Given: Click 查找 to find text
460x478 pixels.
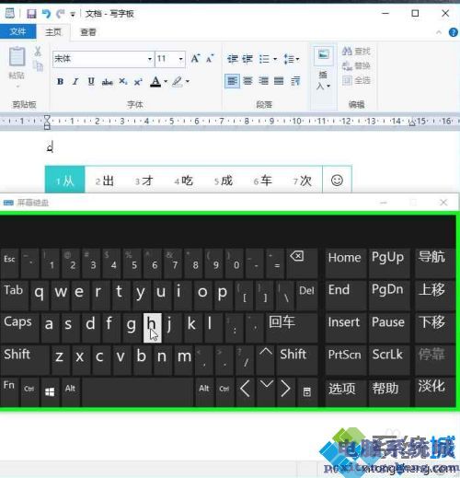Looking at the screenshot, I should click(356, 51).
